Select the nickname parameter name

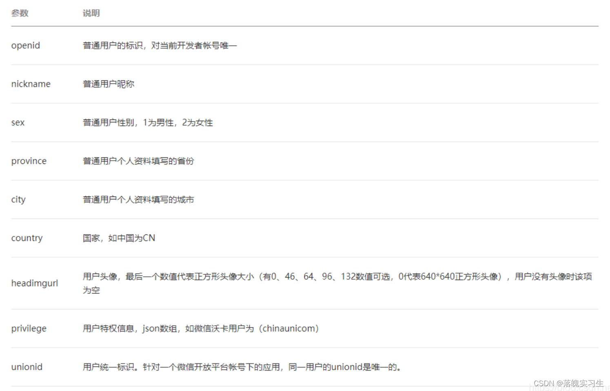tap(31, 84)
